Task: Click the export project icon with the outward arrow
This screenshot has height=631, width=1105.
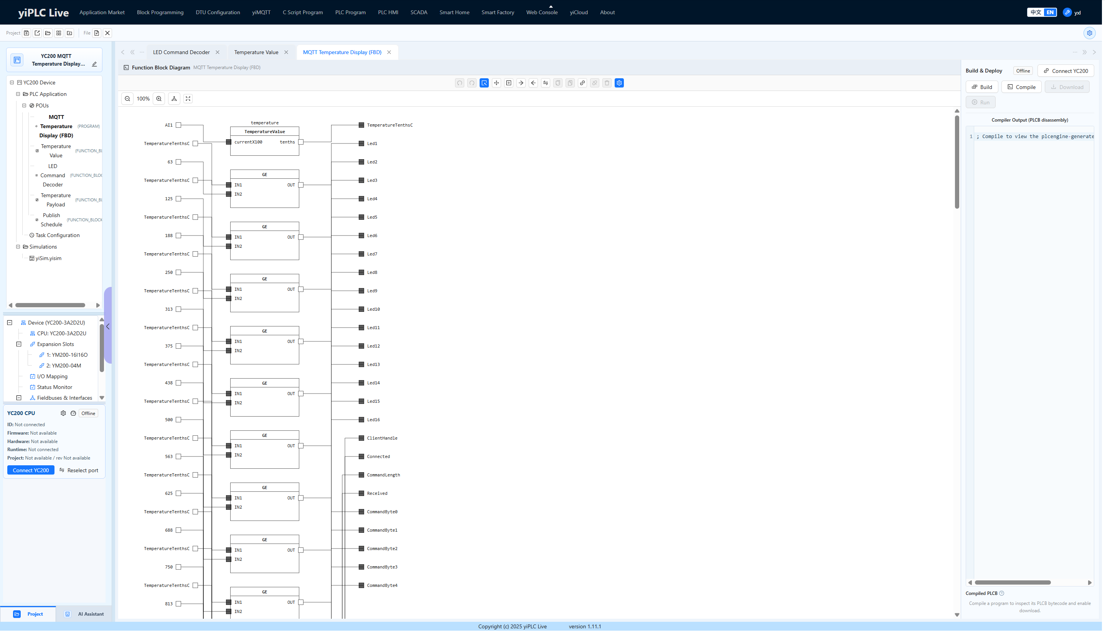Action: (x=37, y=33)
